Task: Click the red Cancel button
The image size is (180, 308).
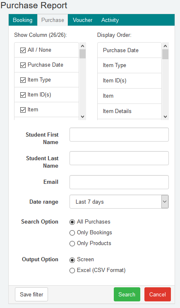Action: 158,294
